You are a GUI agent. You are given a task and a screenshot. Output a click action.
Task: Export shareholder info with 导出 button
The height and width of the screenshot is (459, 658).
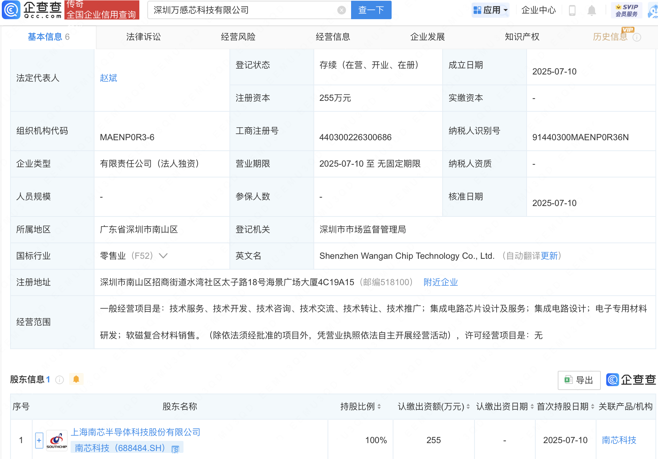pyautogui.click(x=579, y=380)
